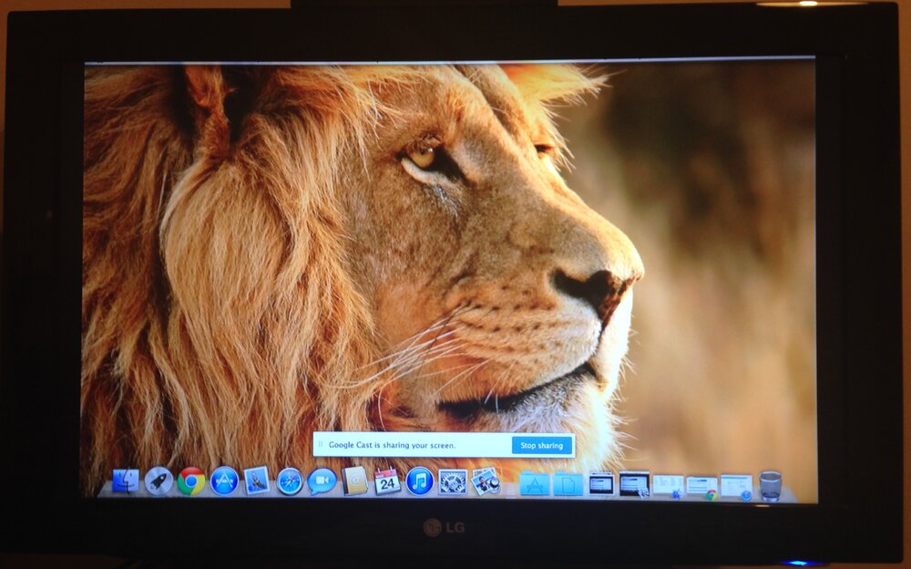Open the Documents folder stack in Dock

tap(568, 484)
